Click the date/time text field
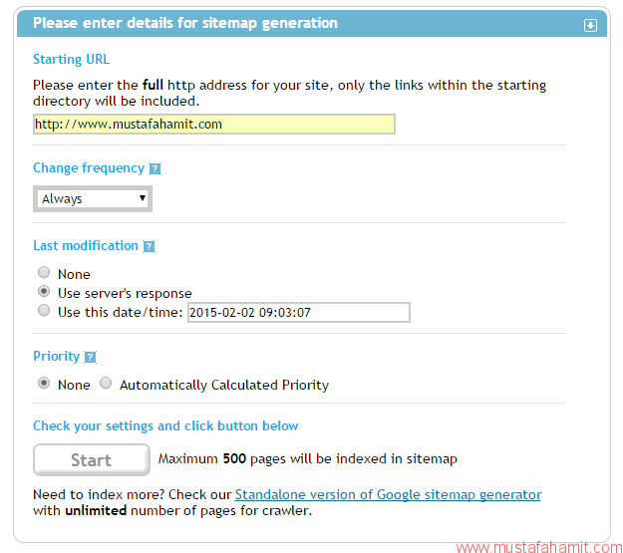 [x=299, y=312]
